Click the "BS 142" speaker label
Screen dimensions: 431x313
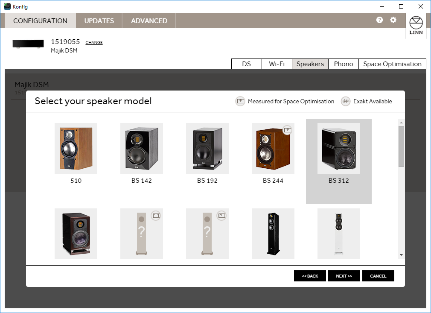pyautogui.click(x=142, y=181)
